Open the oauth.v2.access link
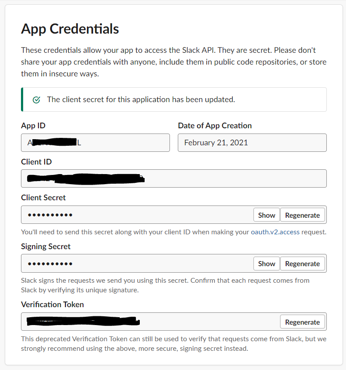Viewport: 346px width, 370px height. pyautogui.click(x=275, y=232)
